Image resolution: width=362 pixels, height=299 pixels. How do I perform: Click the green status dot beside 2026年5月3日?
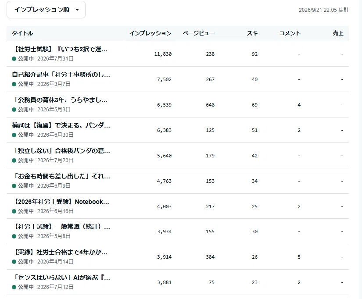coord(14,109)
